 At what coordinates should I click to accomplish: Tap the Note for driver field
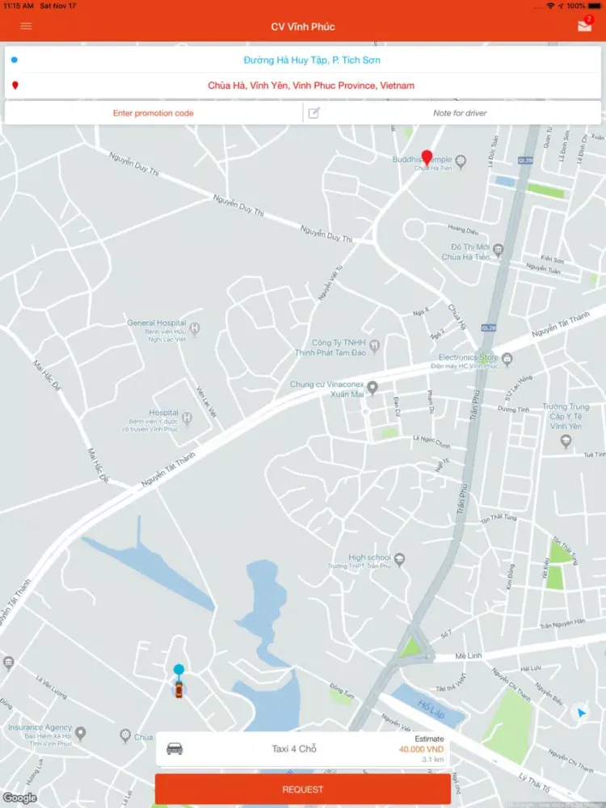[x=460, y=113]
